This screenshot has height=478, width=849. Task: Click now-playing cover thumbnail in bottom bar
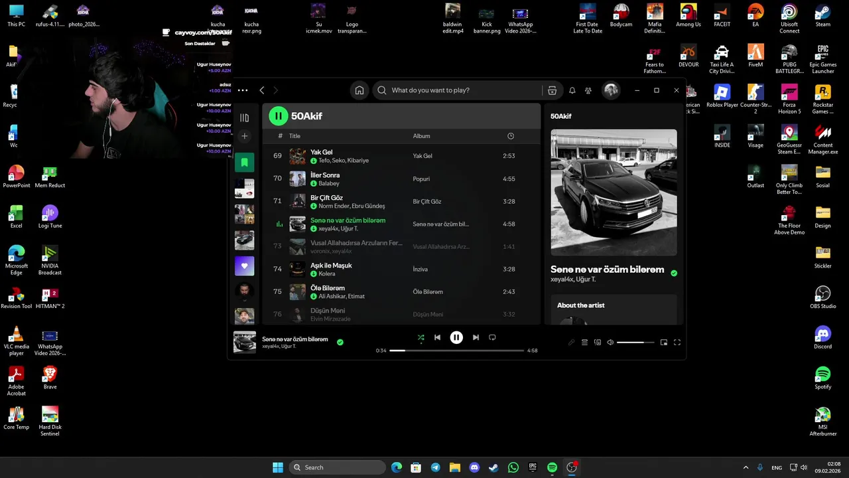point(245,342)
